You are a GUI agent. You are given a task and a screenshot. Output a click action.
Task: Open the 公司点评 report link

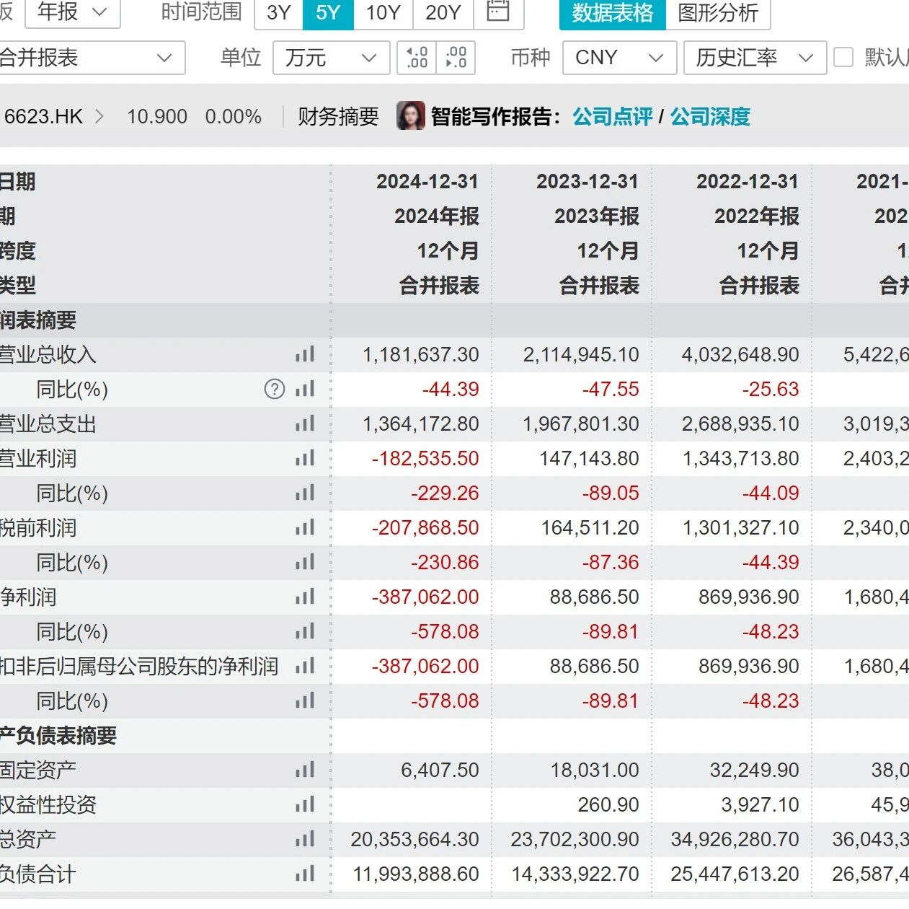coord(613,116)
